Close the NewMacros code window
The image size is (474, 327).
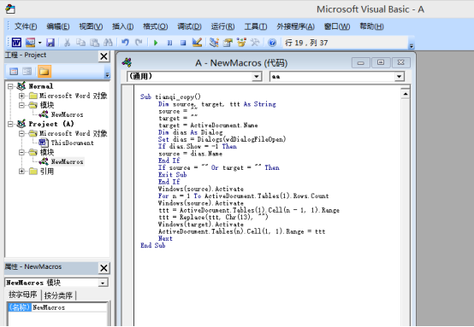pos(400,62)
